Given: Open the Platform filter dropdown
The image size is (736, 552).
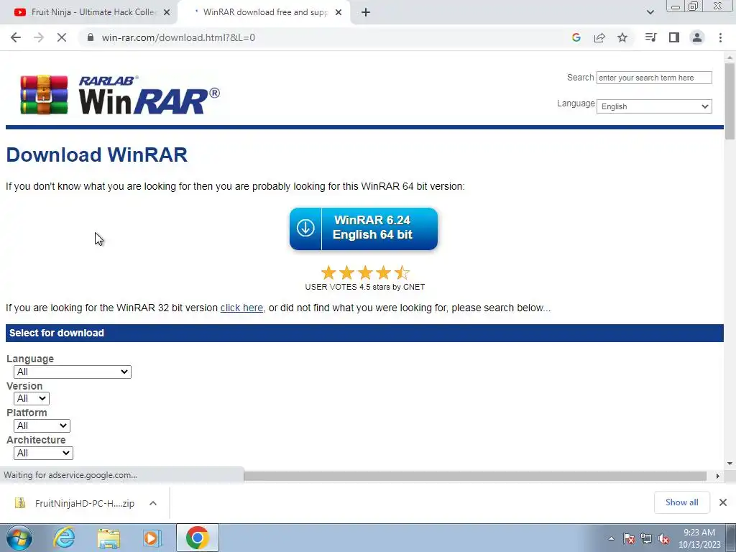Looking at the screenshot, I should click(x=42, y=425).
